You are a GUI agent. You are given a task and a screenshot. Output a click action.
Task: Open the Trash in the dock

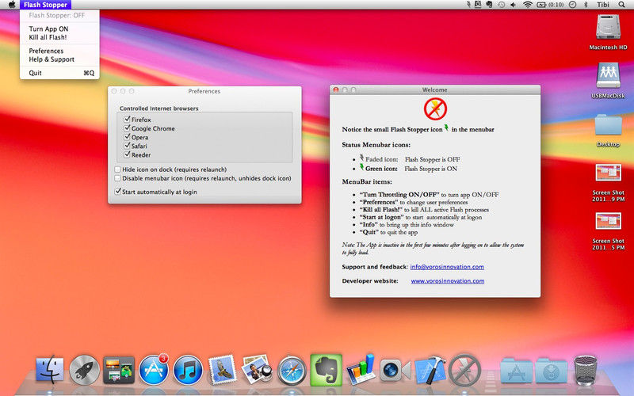tap(585, 370)
